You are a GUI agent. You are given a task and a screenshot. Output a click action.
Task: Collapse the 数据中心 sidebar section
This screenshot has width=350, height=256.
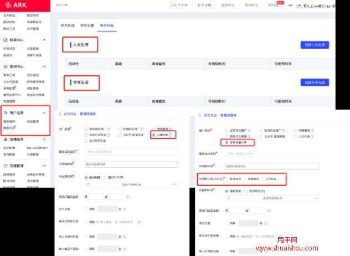[44, 40]
